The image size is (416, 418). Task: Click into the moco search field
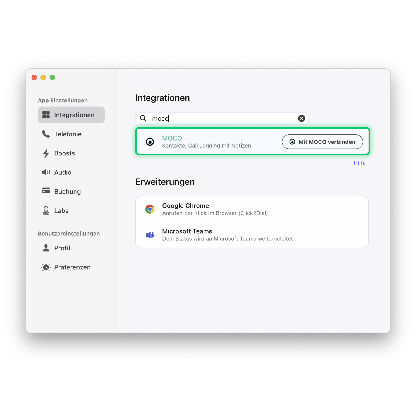click(x=222, y=118)
